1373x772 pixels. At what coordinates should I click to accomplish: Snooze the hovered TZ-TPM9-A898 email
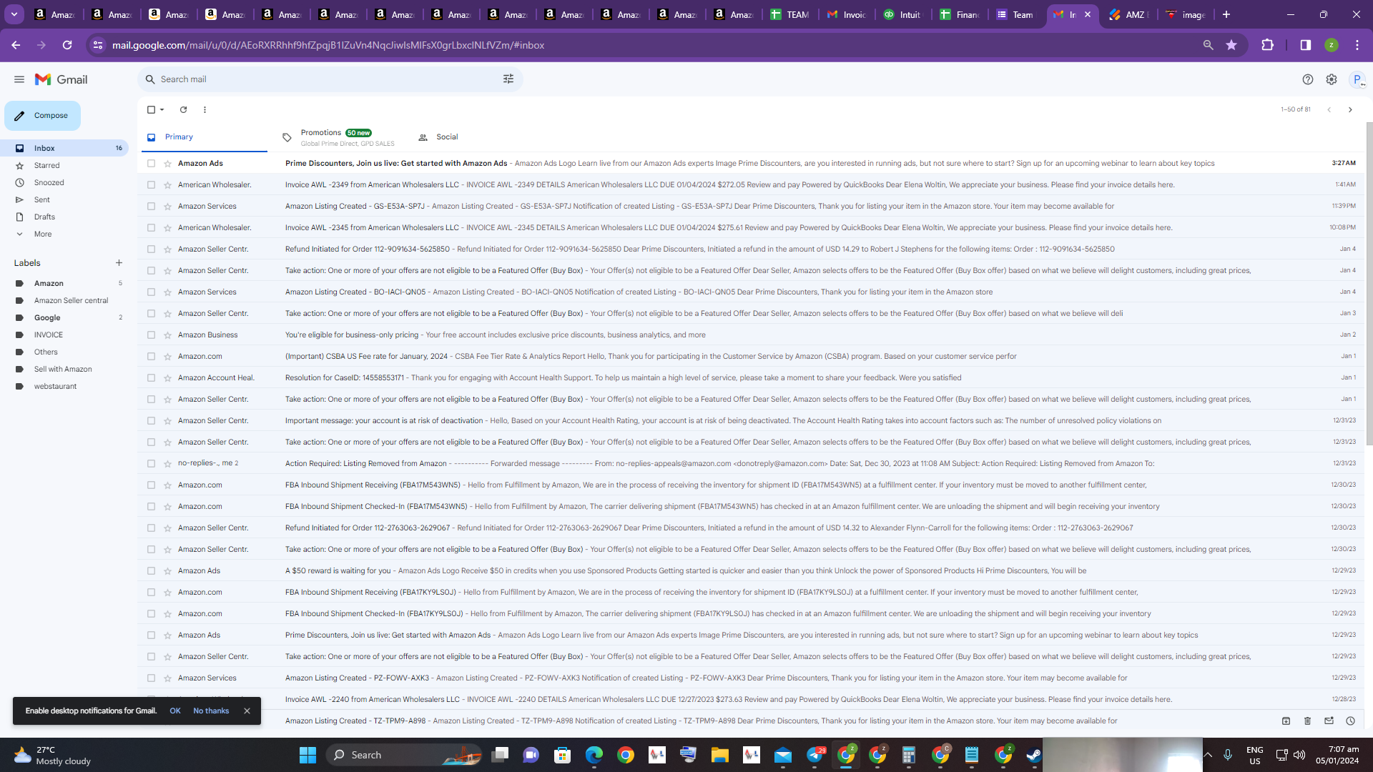[1350, 721]
